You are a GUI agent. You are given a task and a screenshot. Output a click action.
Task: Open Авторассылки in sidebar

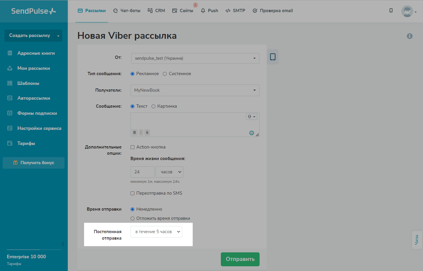pos(29,98)
